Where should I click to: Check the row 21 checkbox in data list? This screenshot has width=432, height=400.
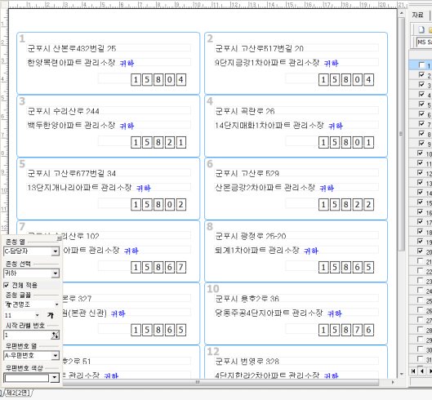pyautogui.click(x=420, y=261)
